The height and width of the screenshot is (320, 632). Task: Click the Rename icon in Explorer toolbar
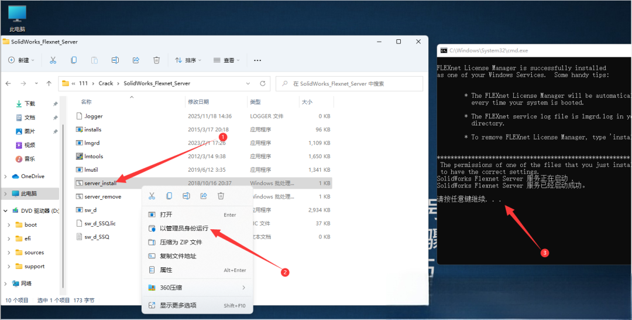pos(115,60)
